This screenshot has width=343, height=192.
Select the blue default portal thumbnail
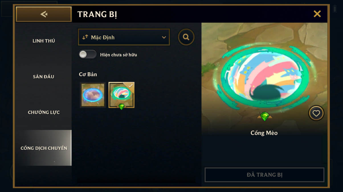click(x=93, y=95)
